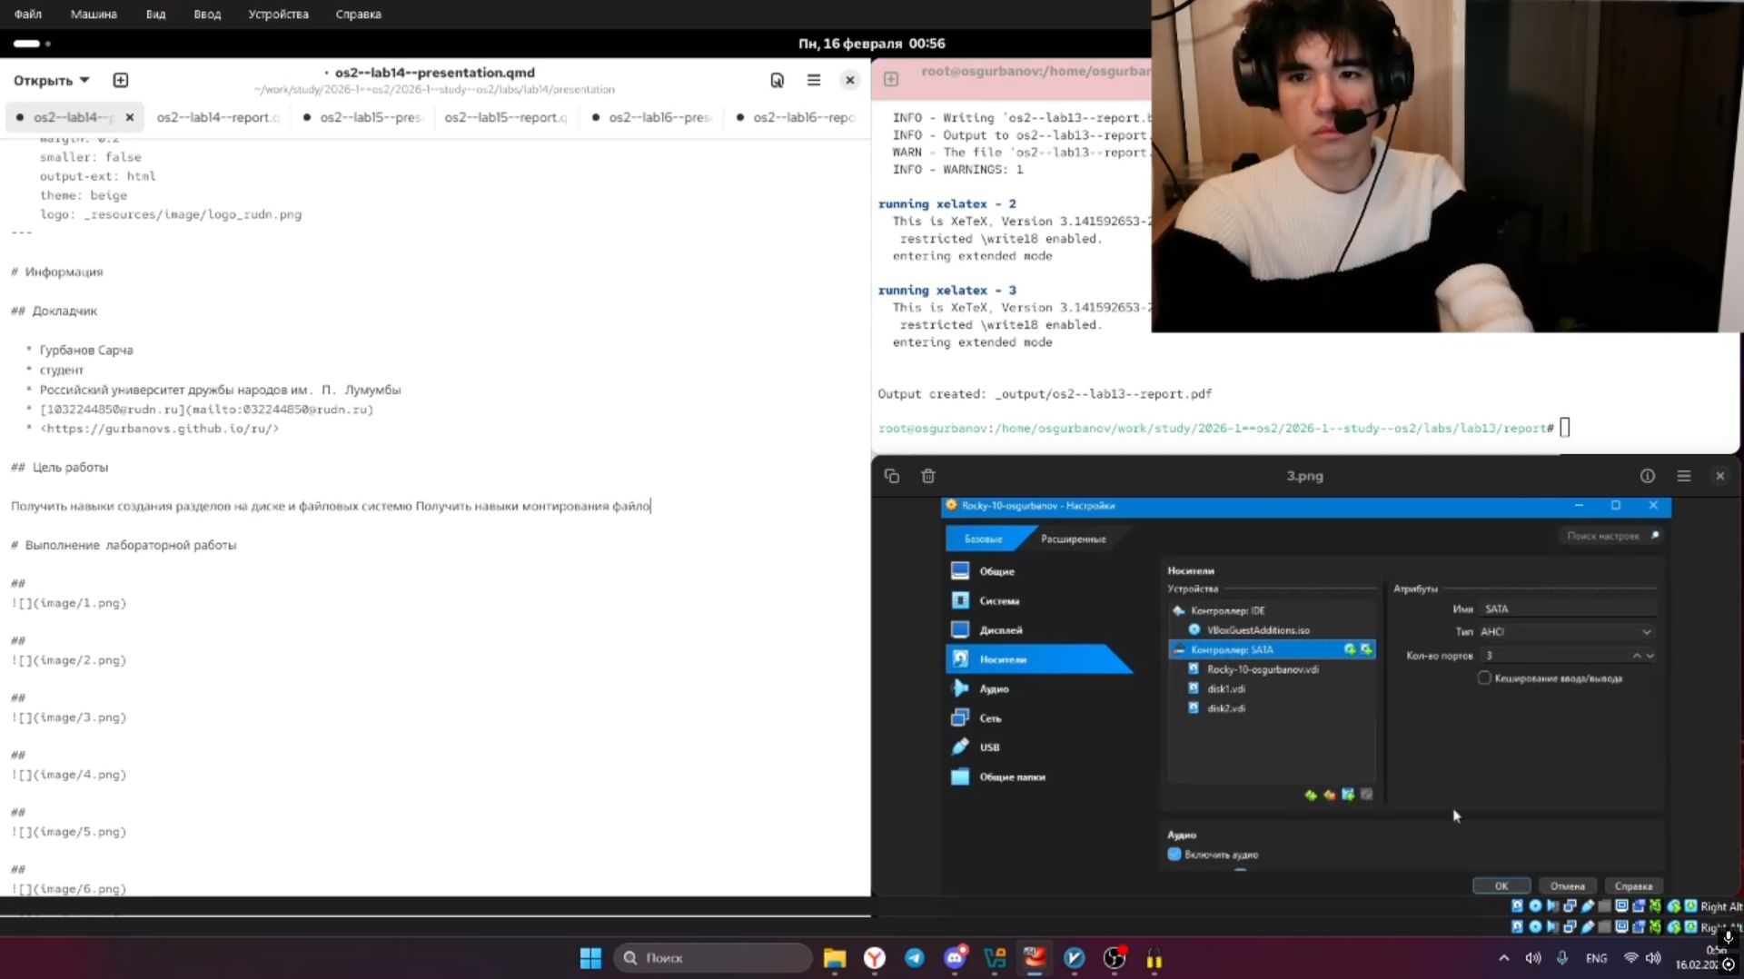The width and height of the screenshot is (1744, 979).
Task: Add optical drive to SATA controller
Action: 1350,649
